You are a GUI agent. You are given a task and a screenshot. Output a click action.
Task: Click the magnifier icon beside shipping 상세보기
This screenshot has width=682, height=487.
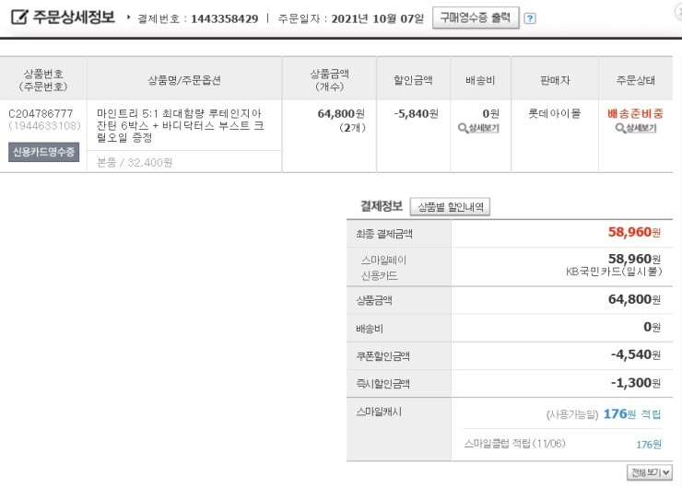tap(463, 128)
